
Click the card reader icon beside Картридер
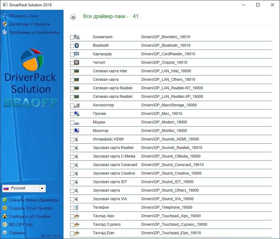pos(77,53)
